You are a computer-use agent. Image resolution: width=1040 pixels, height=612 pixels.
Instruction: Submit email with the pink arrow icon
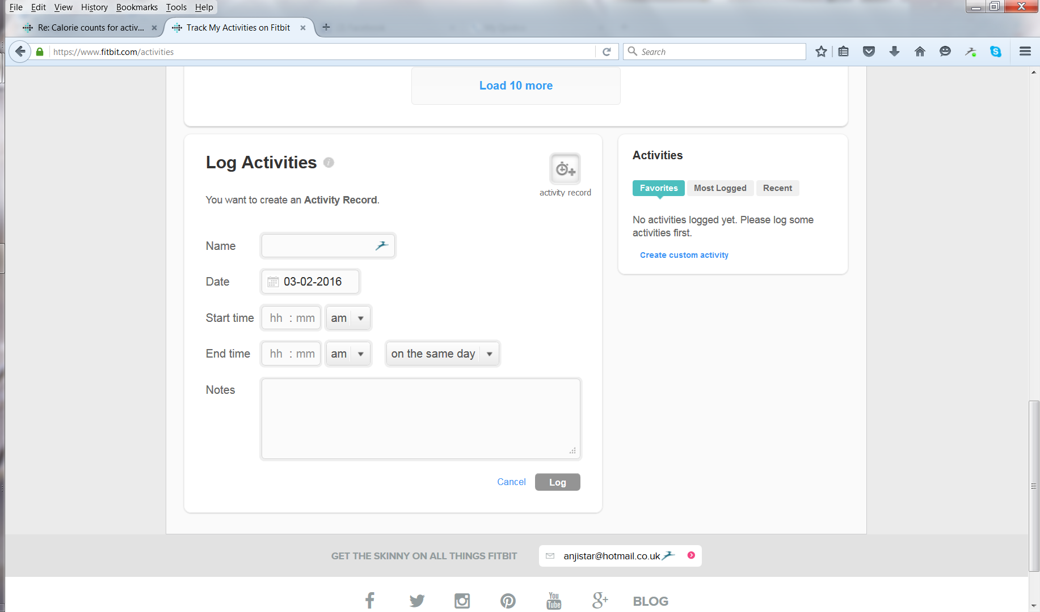[x=691, y=555]
